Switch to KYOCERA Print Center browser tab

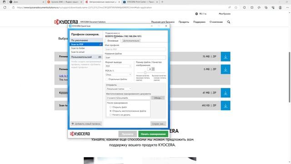(x=140, y=2)
